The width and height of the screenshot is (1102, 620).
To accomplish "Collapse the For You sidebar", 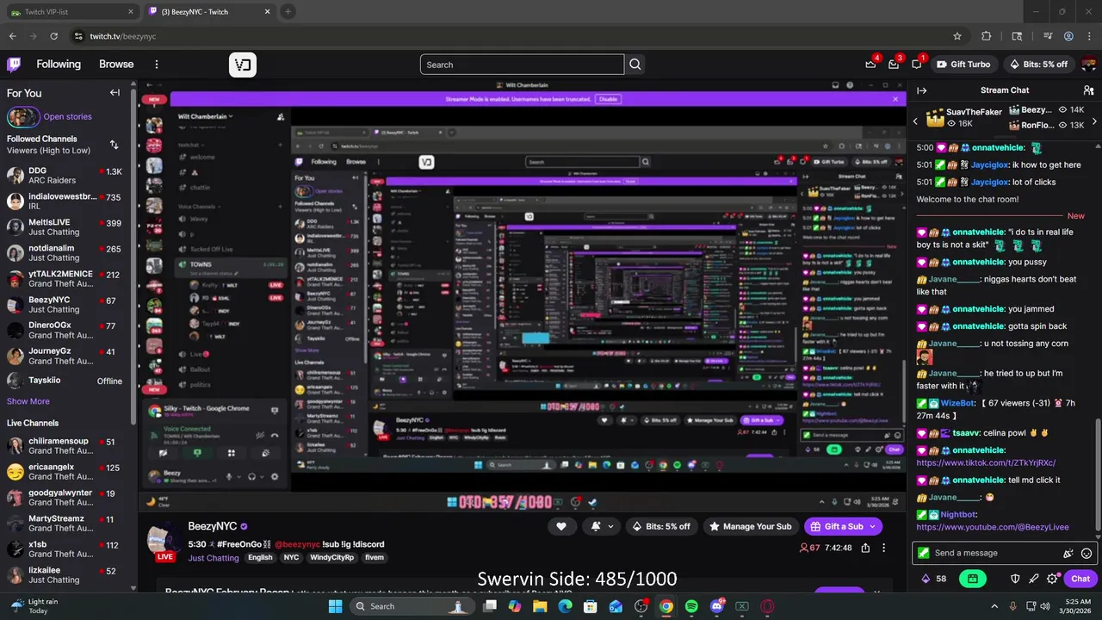I will (115, 93).
